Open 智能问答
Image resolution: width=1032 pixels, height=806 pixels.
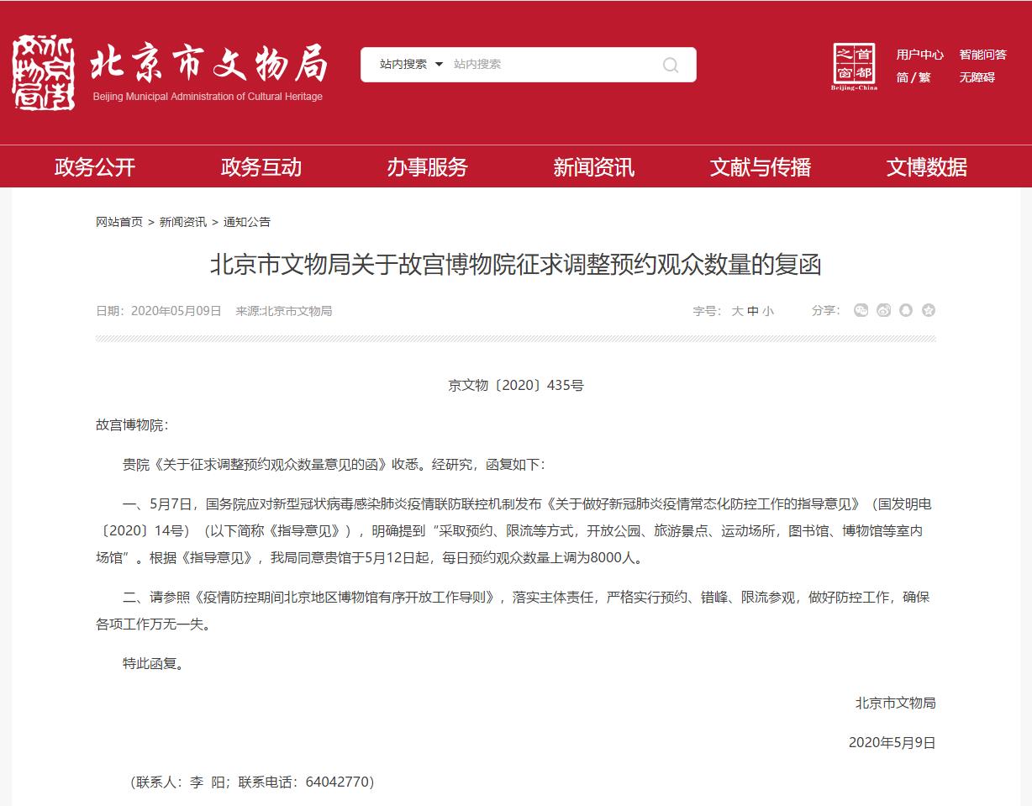click(983, 55)
